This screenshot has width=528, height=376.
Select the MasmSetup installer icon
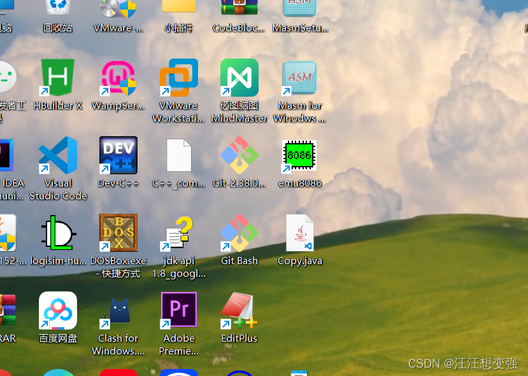coord(300,8)
